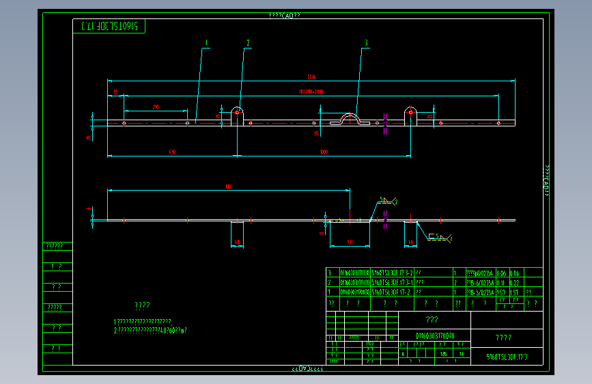Click item number 3 in the parts list
Viewport: 592px width, 384px height.
coord(329,273)
